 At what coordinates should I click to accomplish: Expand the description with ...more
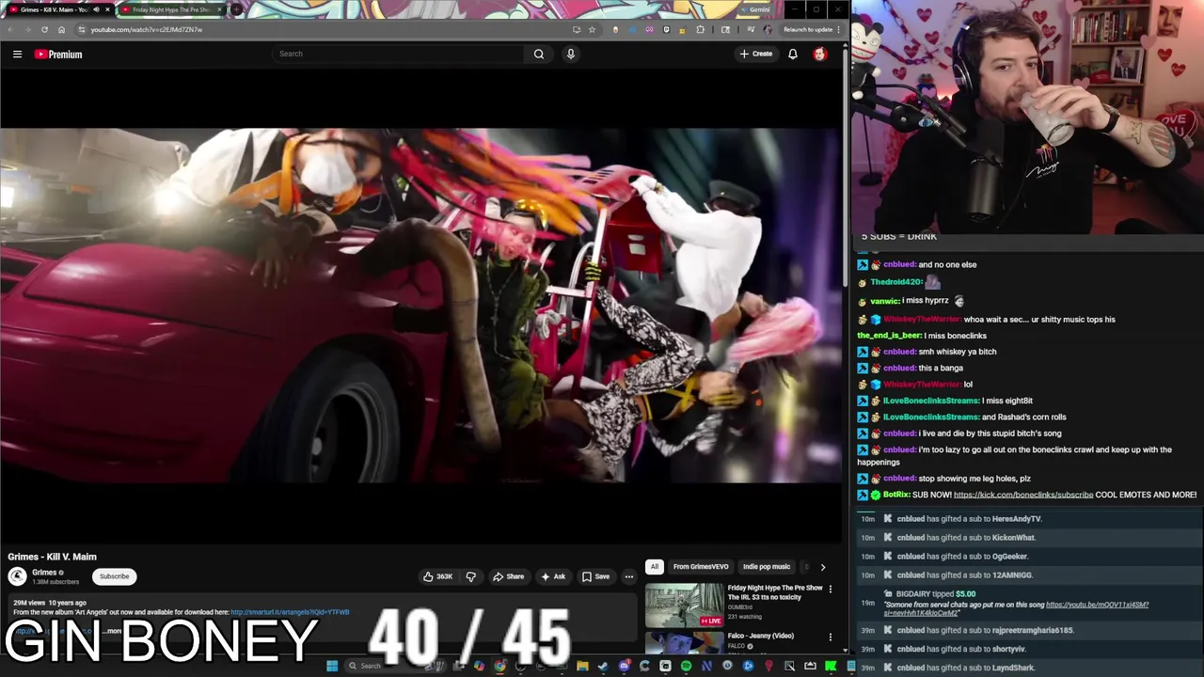pyautogui.click(x=113, y=631)
